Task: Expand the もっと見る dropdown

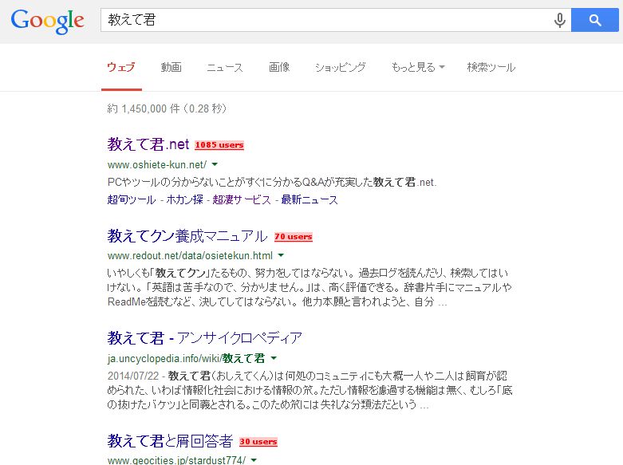Action: [417, 67]
